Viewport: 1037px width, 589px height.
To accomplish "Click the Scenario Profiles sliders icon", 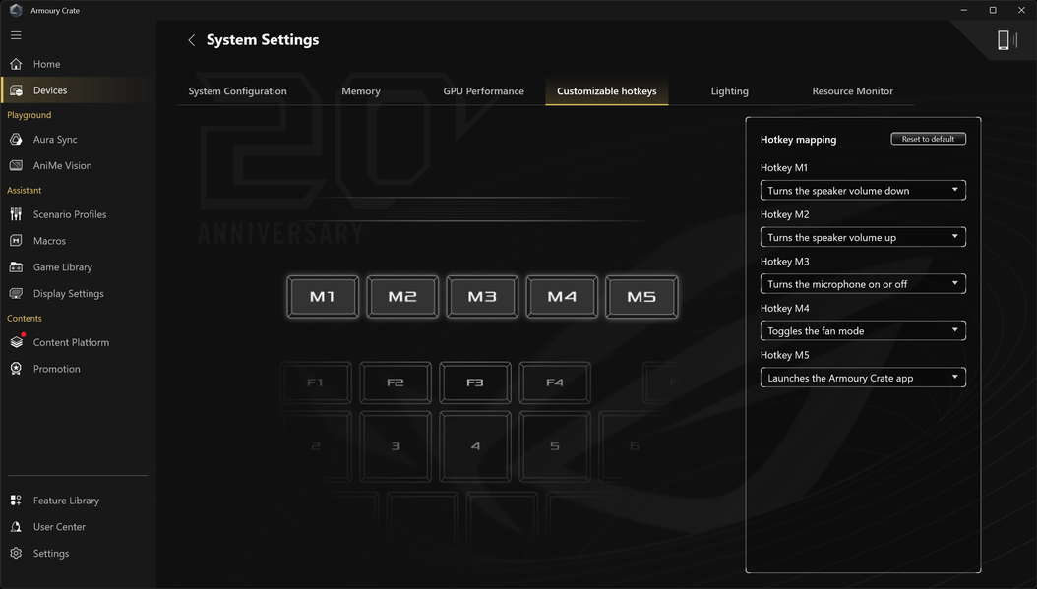I will tap(16, 214).
